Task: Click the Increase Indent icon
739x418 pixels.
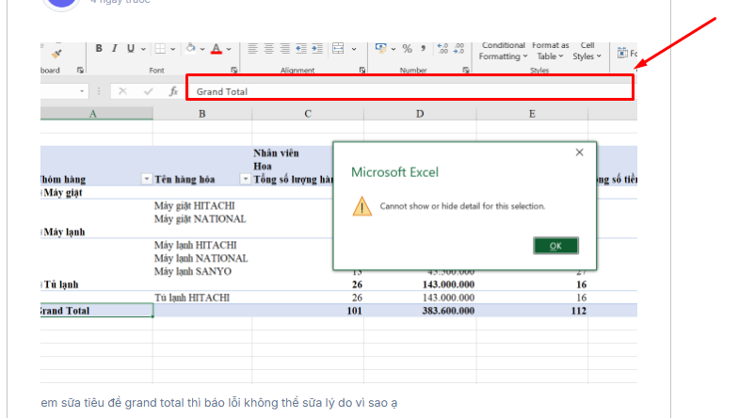Action: (x=317, y=49)
